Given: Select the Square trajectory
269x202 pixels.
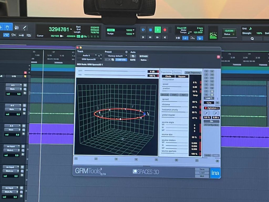Looking at the screenshot, I should pos(182,77).
